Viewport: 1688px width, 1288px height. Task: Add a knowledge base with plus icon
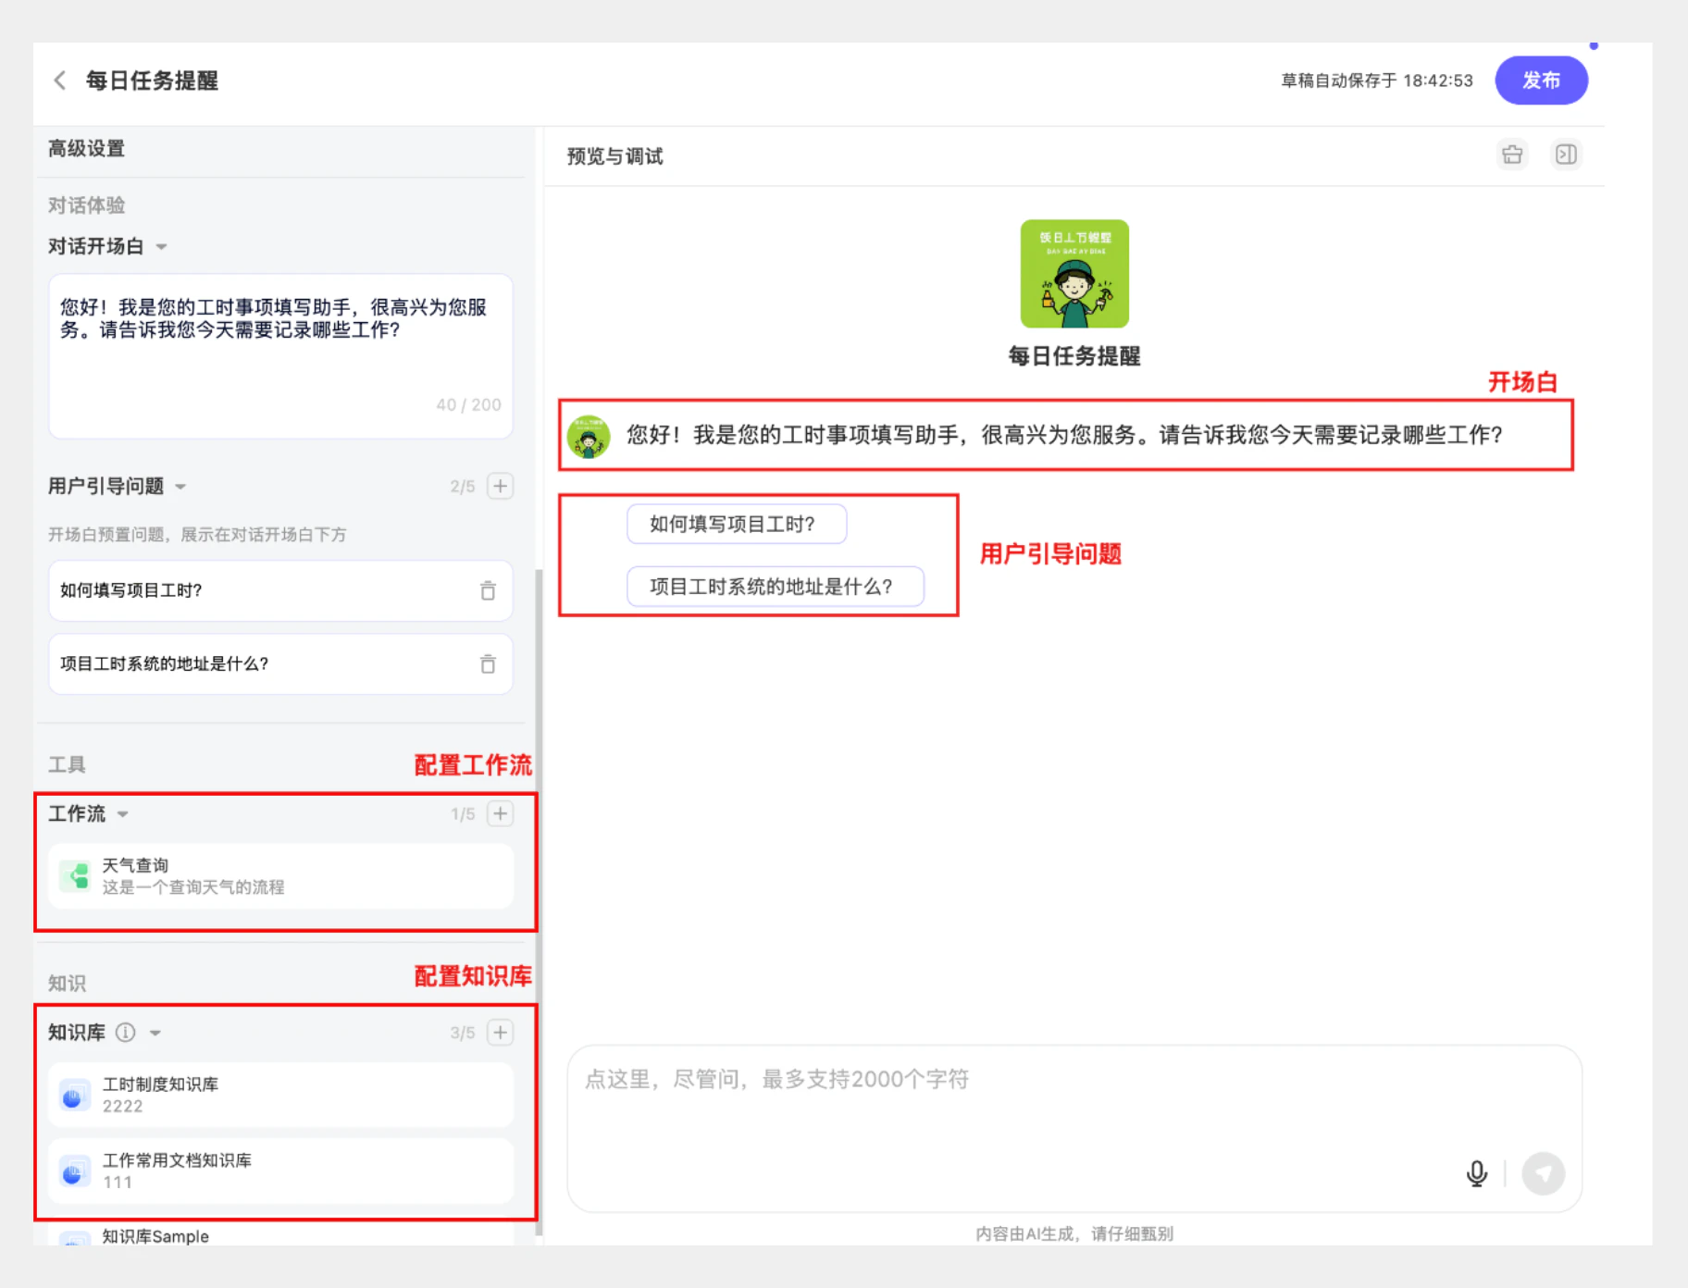[500, 1032]
